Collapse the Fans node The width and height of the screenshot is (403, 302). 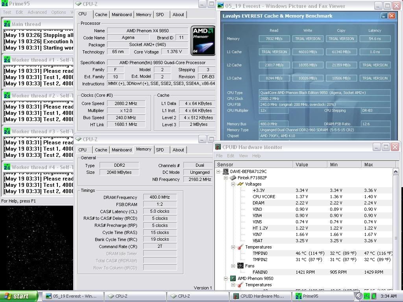click(x=233, y=266)
